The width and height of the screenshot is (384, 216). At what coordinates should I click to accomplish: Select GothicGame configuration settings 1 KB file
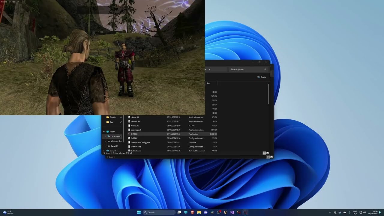[x=172, y=147]
